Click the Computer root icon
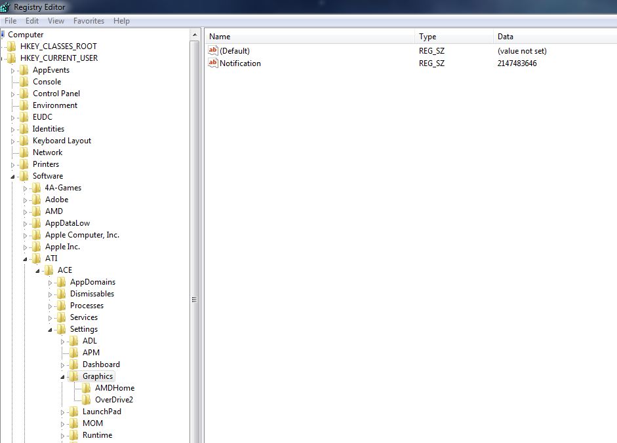 coord(3,34)
